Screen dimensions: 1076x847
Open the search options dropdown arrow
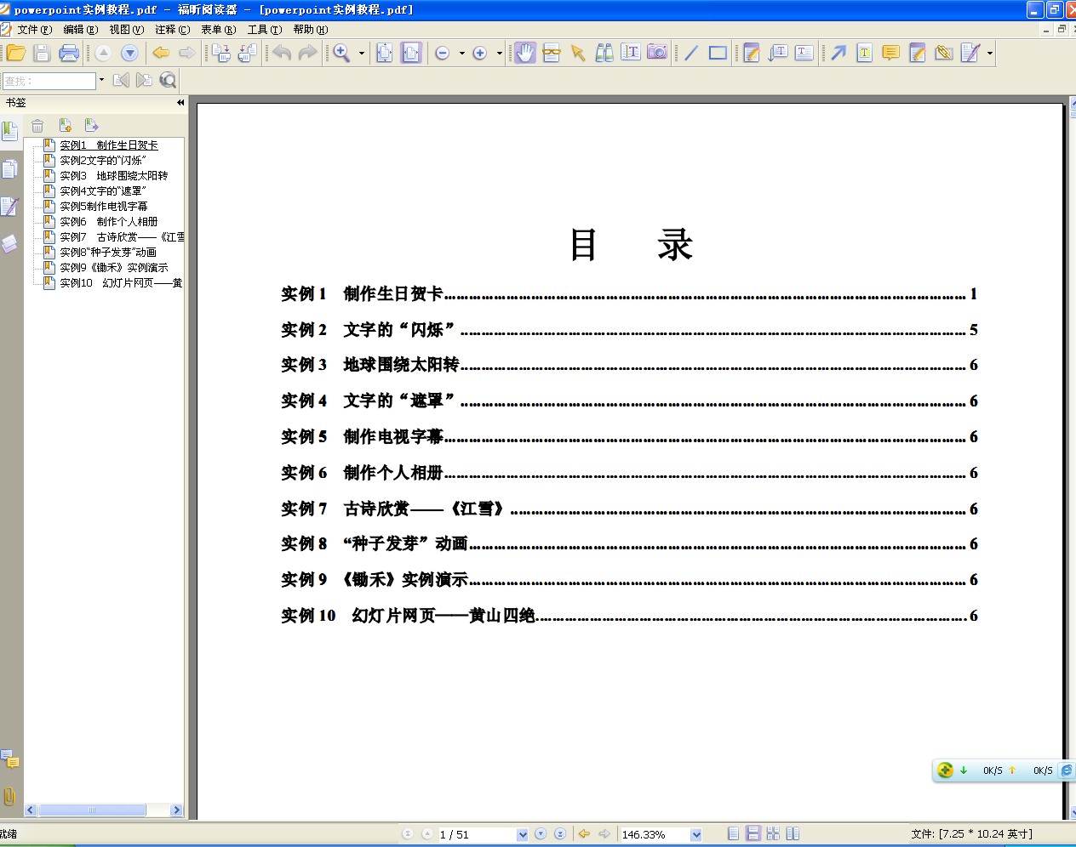click(x=101, y=81)
